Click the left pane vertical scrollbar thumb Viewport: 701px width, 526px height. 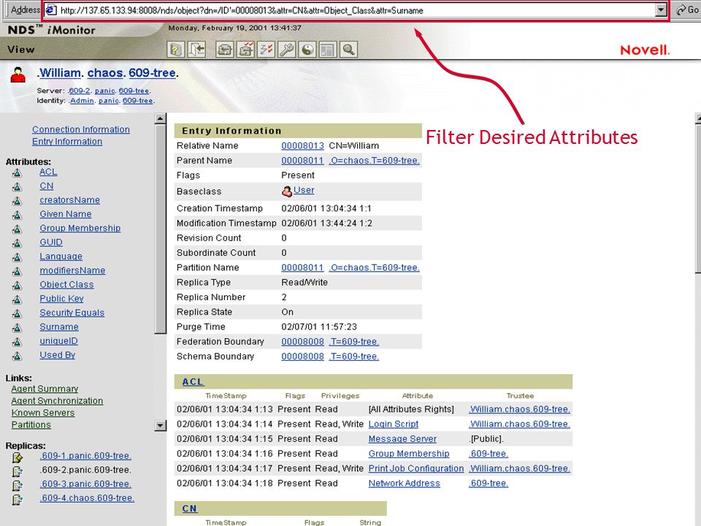[x=160, y=229]
